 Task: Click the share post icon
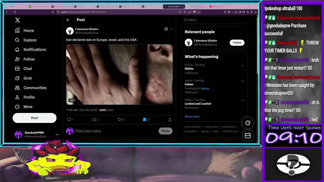click(170, 120)
